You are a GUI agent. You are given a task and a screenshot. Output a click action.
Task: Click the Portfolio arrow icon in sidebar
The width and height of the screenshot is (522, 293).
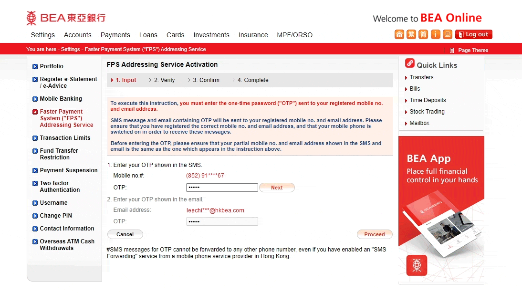click(x=35, y=66)
